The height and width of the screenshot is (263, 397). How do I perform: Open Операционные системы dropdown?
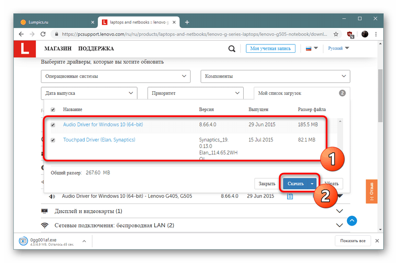click(116, 76)
